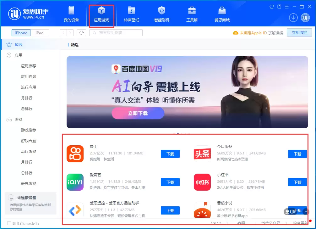Open 应用专题 in the sidebar

[x=29, y=76]
